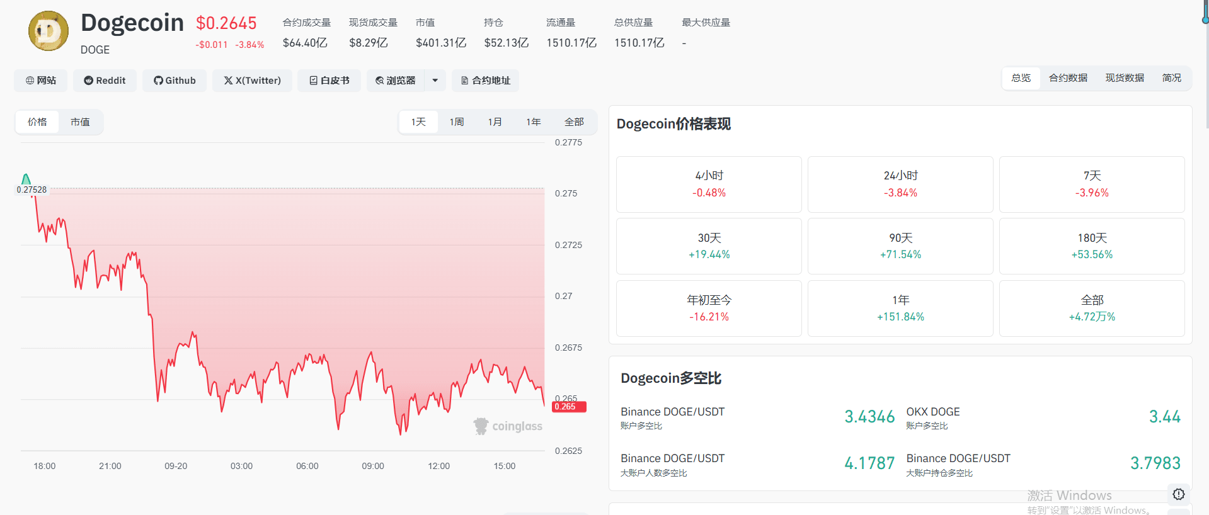Click the 4.1787 ratio value
The image size is (1209, 515).
[x=869, y=463]
